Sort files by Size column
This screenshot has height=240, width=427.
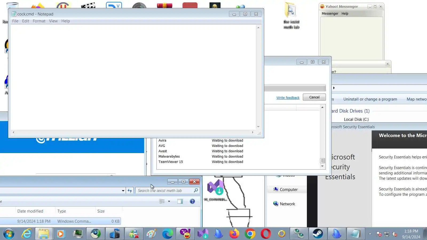109,211
